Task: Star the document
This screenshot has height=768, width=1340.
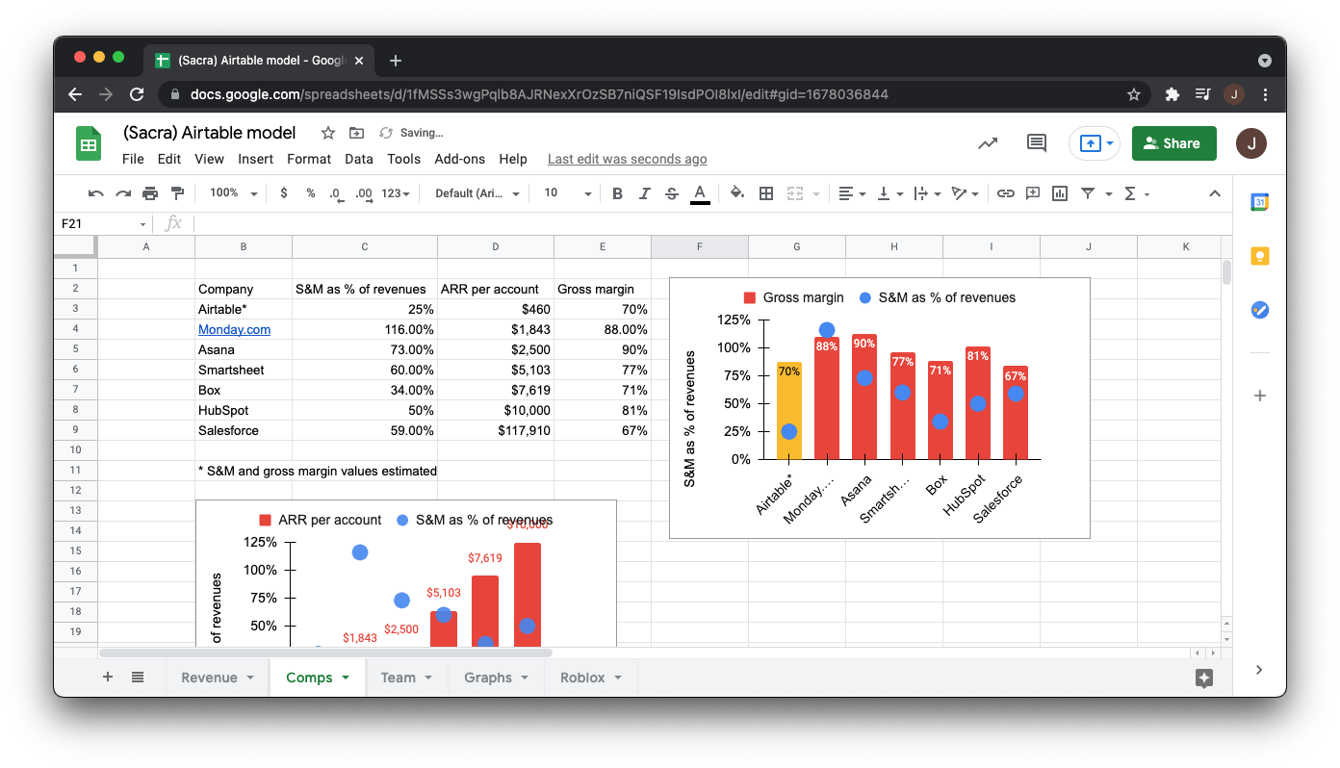Action: (328, 133)
